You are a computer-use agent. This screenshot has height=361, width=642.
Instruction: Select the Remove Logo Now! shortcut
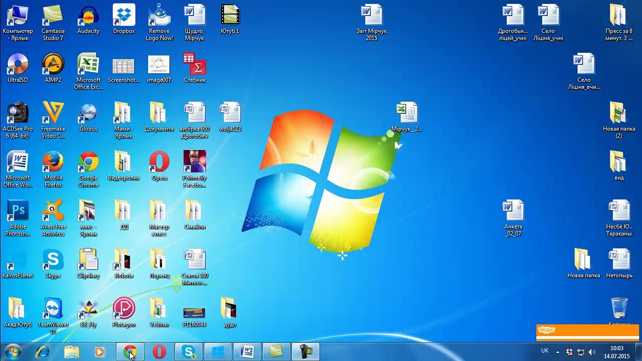point(159,23)
